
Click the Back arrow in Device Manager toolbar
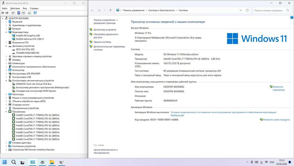[3, 13]
